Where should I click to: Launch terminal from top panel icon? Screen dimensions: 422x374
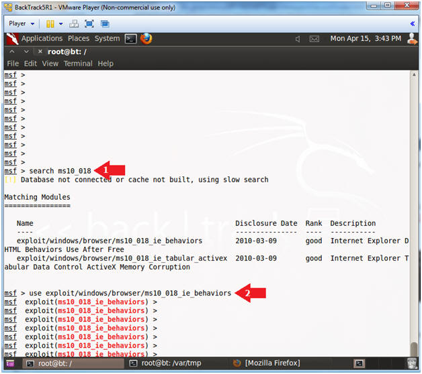coord(131,39)
